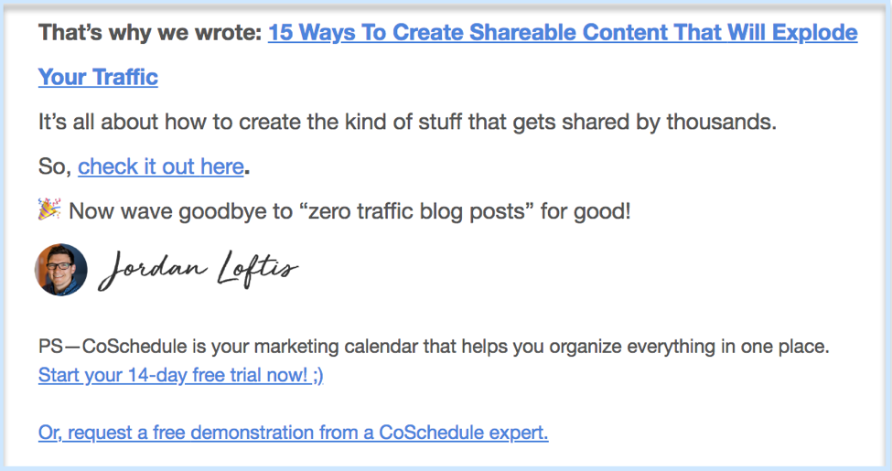Open "Start your 14-day free trial now!" link
This screenshot has height=471, width=892.
point(172,375)
